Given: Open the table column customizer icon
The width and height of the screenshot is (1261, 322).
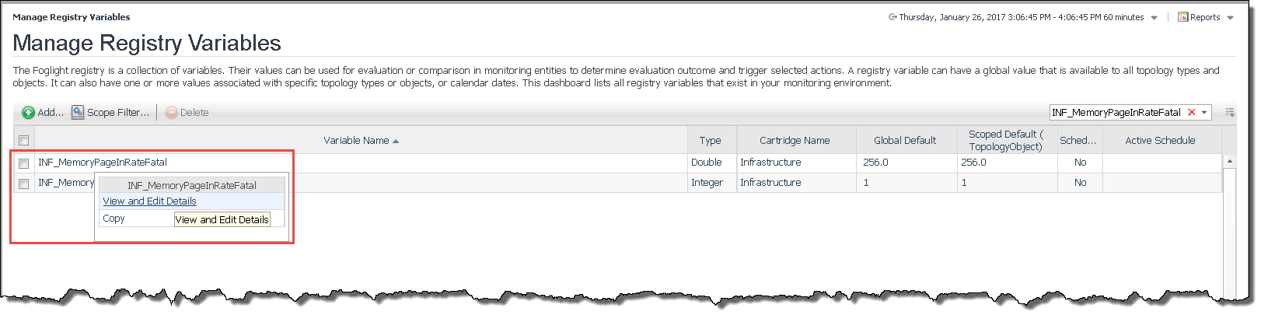Looking at the screenshot, I should tap(1230, 113).
